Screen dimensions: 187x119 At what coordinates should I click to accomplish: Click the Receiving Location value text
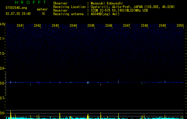tap(133, 7)
